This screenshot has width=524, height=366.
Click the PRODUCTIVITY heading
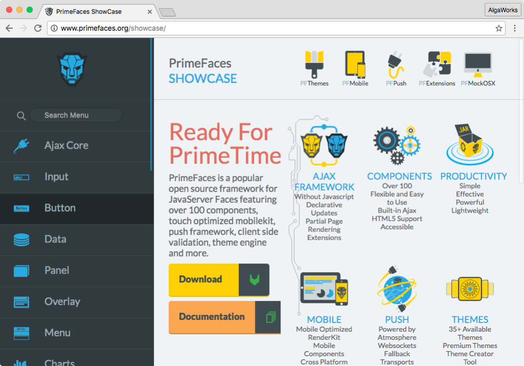point(473,176)
